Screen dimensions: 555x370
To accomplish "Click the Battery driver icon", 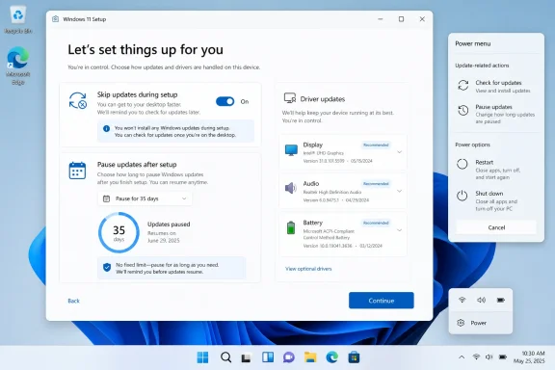I will [291, 227].
